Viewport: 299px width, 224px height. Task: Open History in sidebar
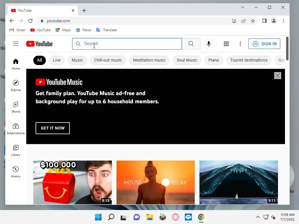tap(16, 172)
